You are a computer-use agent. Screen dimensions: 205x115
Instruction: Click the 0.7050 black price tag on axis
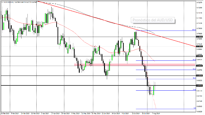[x=199, y=37]
